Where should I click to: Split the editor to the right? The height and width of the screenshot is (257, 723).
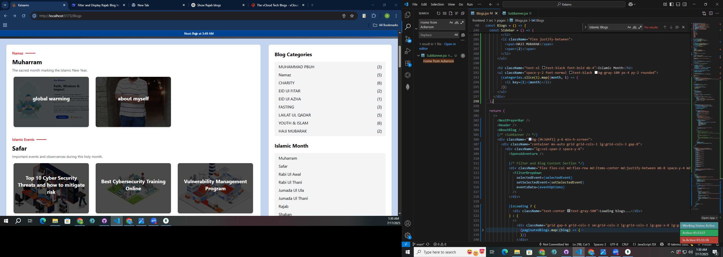pos(711,13)
